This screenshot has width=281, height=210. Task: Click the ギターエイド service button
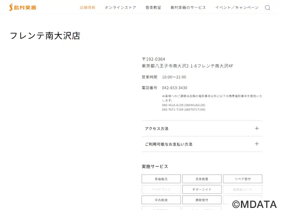pyautogui.click(x=202, y=189)
